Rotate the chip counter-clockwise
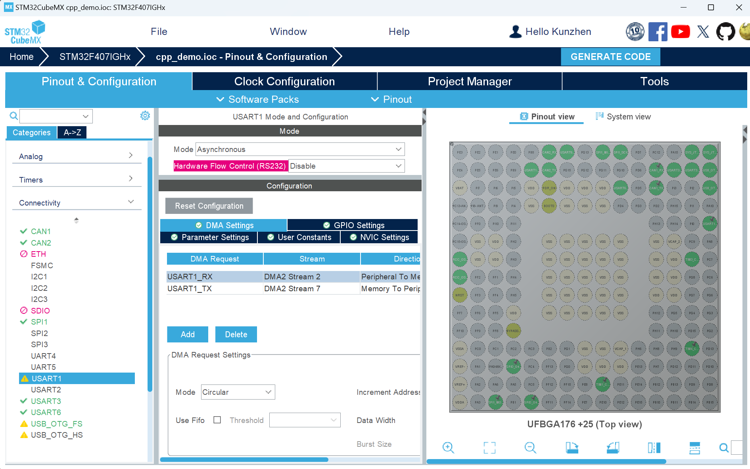This screenshot has height=469, width=750. point(613,448)
